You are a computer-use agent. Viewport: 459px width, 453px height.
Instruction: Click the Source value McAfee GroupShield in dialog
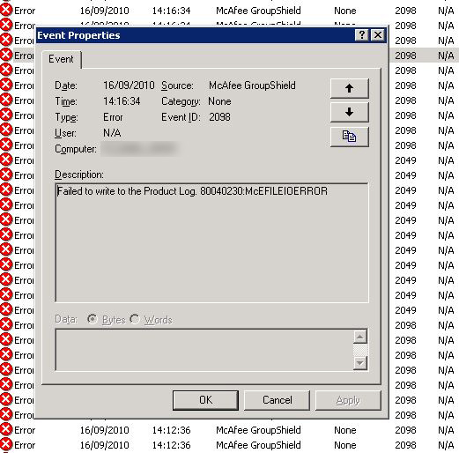pos(252,85)
